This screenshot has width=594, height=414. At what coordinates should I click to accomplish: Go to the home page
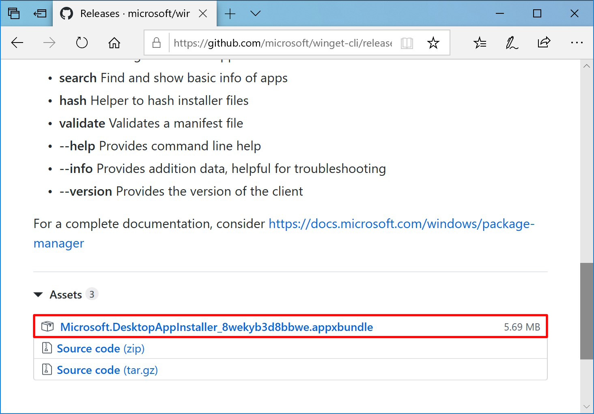[114, 43]
